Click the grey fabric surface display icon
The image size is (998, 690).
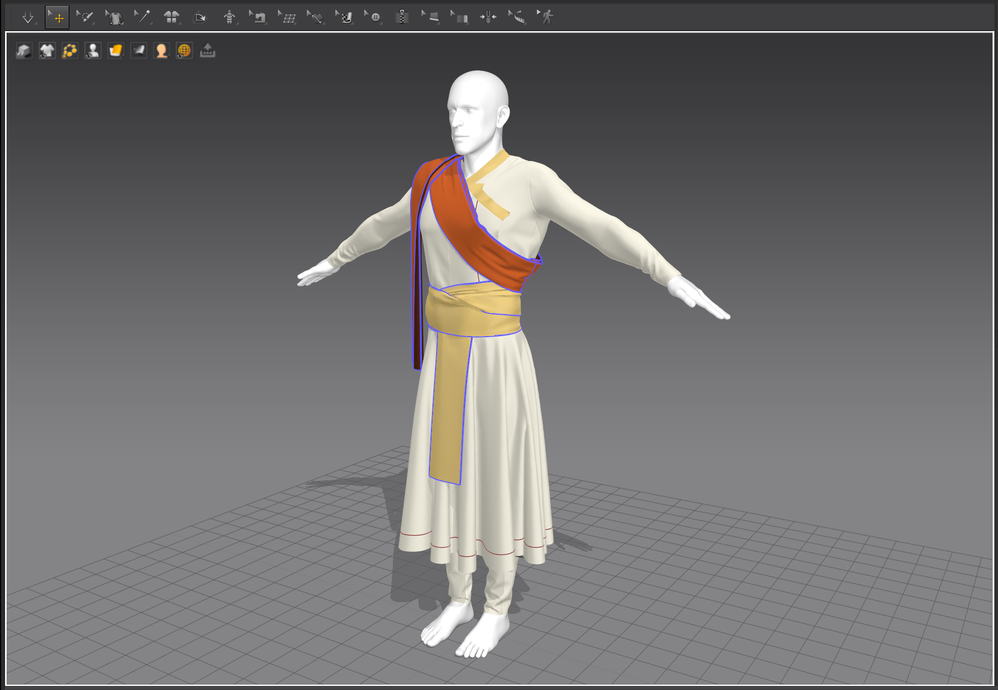point(139,51)
